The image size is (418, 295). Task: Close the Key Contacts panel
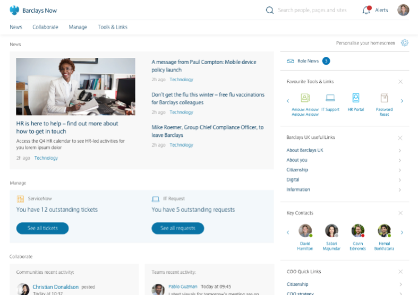pos(400,213)
